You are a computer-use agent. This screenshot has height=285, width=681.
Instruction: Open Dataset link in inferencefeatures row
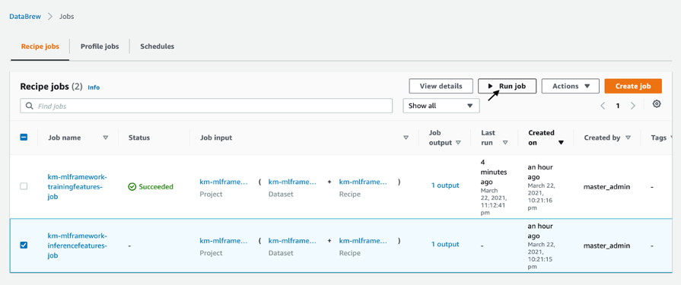pos(292,241)
